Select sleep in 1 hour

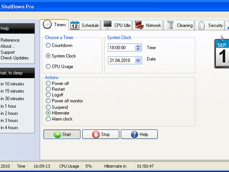click(8, 106)
